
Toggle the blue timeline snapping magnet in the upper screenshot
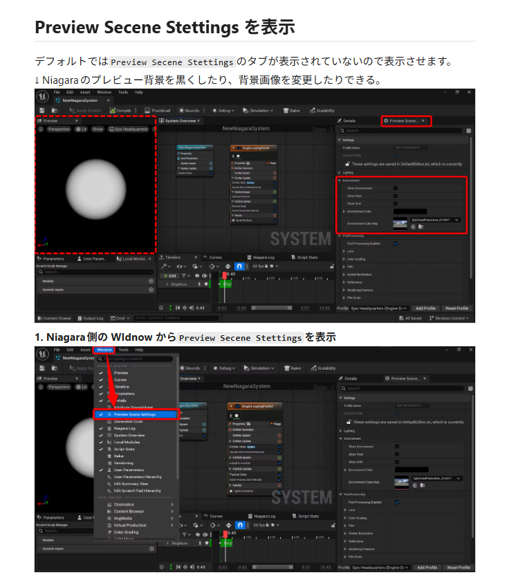tap(239, 266)
